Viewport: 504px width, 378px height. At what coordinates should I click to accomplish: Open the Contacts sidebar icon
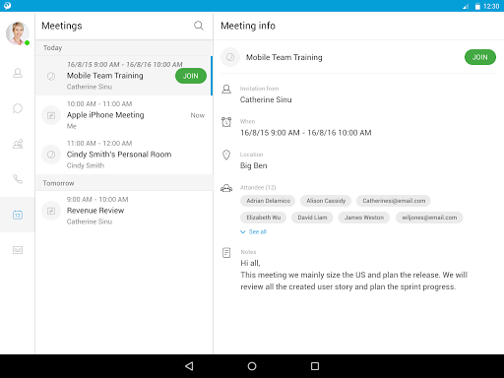click(x=18, y=73)
